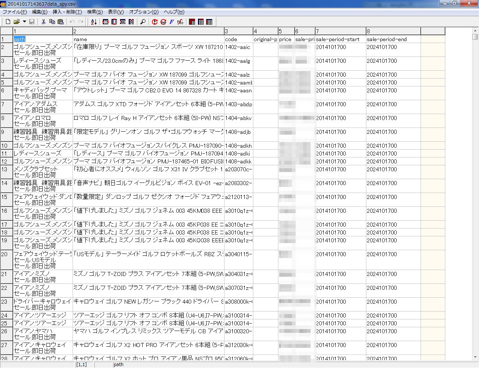This screenshot has height=368, width=479.
Task: Open the 検索(S) menu
Action: (x=95, y=12)
